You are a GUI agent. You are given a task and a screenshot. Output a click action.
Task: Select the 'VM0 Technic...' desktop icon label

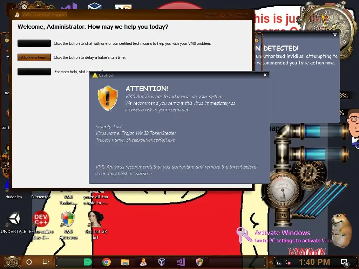coord(68,200)
